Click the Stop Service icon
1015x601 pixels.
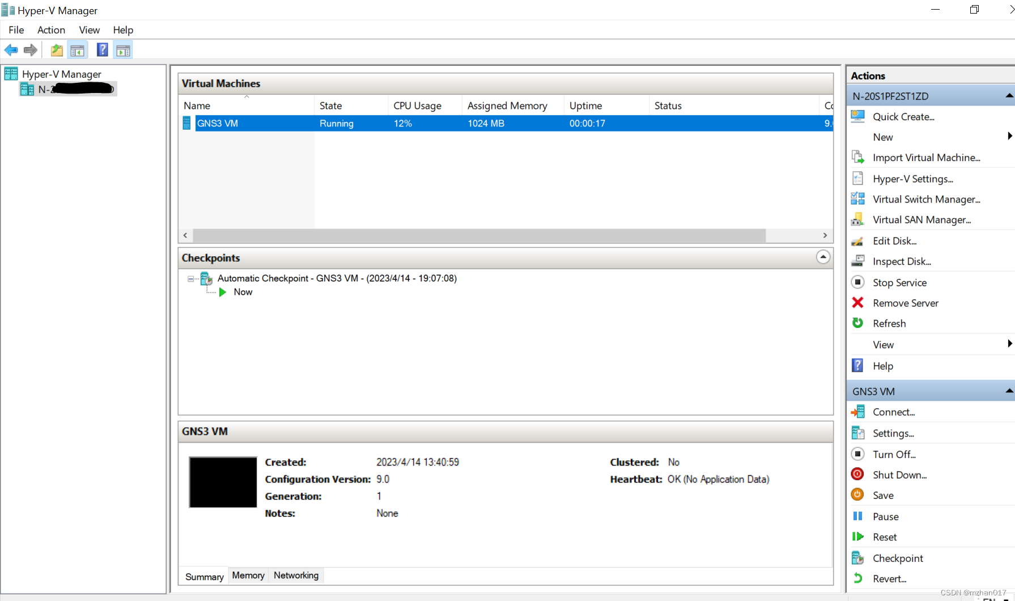coord(858,282)
